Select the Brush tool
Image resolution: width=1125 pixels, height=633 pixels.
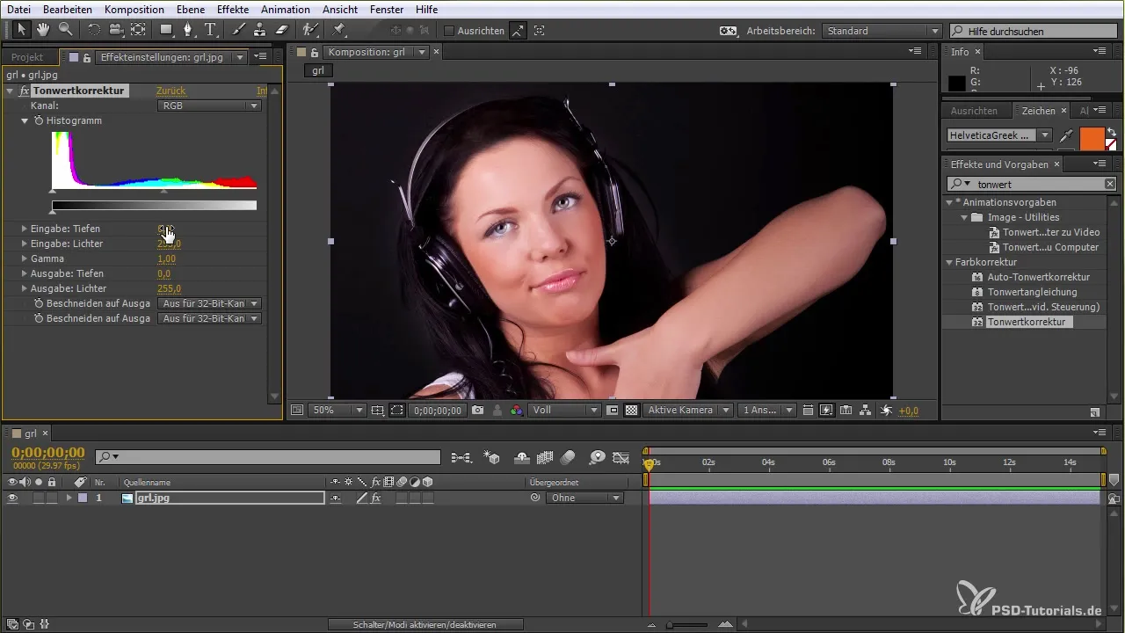pyautogui.click(x=238, y=30)
